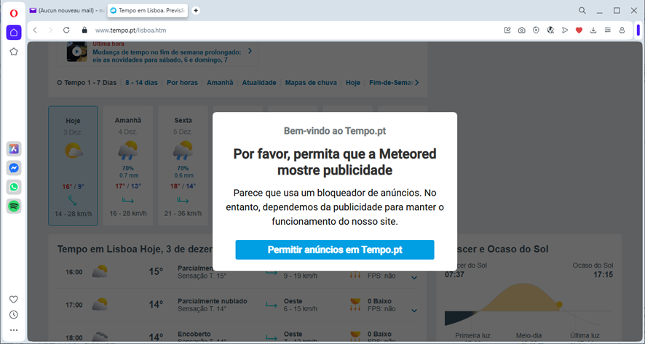Viewport: 645px width, 344px height.
Task: Open Easy Setup sliders icon
Action: tap(608, 30)
